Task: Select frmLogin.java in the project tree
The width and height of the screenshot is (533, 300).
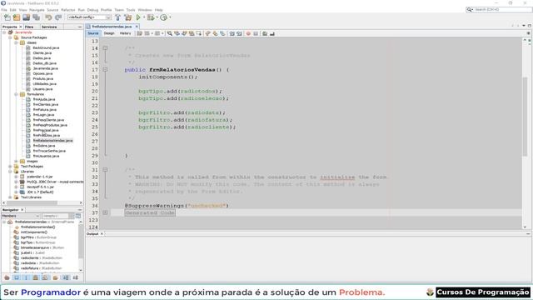Action: tap(43, 115)
